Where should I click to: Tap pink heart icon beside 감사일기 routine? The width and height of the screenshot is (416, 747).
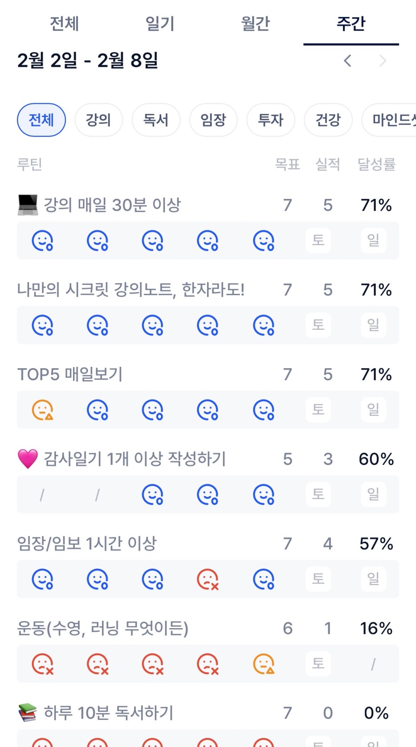(28, 459)
